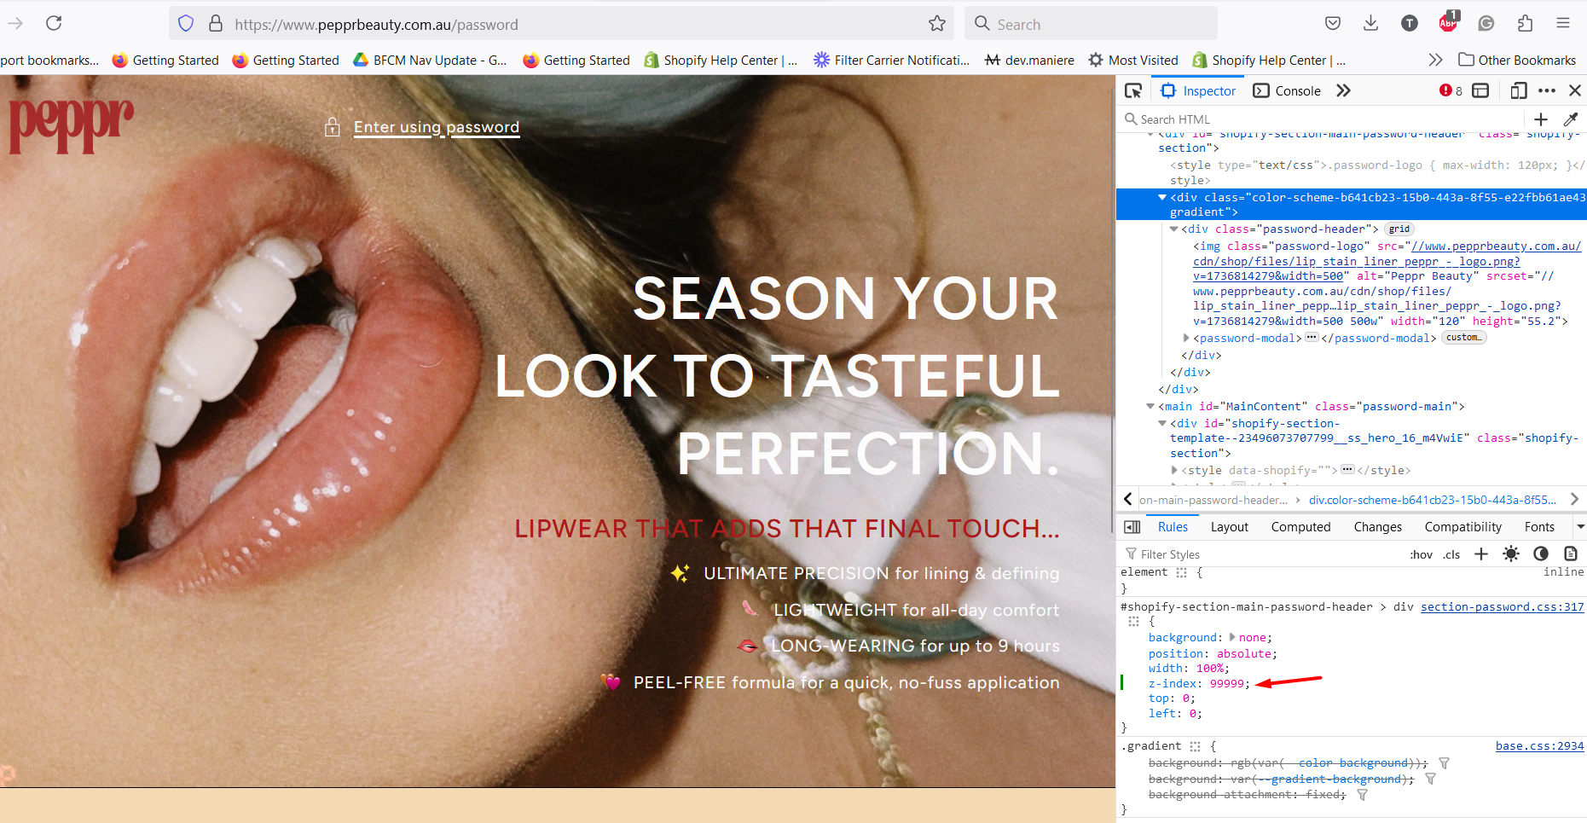Click the filter funnel beside background-attachment: fixed
The image size is (1587, 823).
tap(1363, 795)
